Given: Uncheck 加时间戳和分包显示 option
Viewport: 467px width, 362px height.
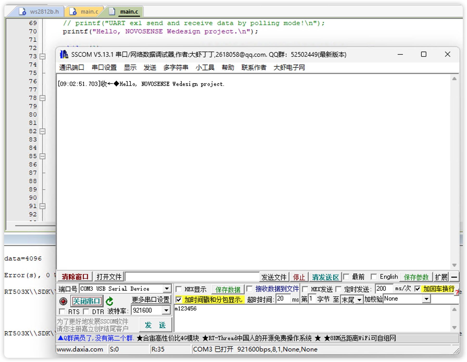Looking at the screenshot, I should point(179,300).
